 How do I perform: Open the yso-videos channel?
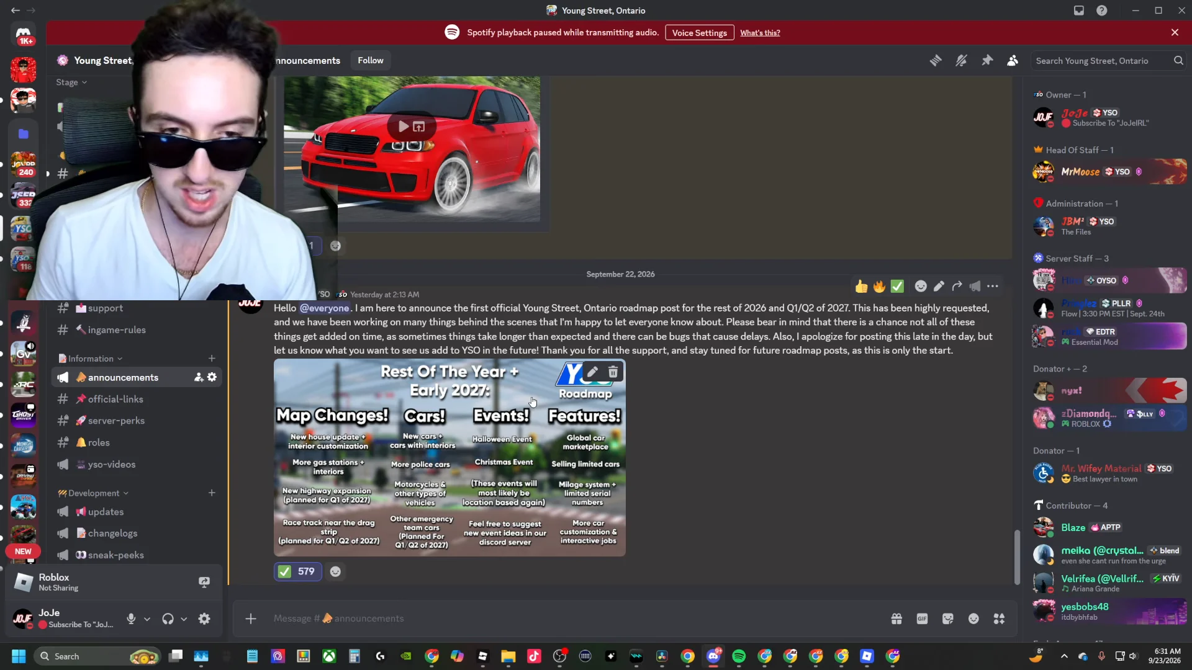point(136,464)
